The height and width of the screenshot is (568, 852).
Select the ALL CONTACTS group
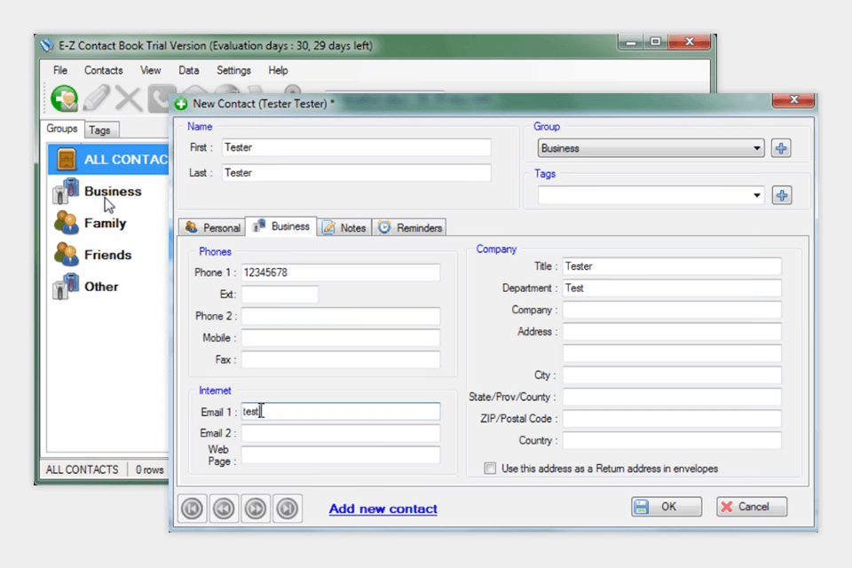click(x=108, y=159)
